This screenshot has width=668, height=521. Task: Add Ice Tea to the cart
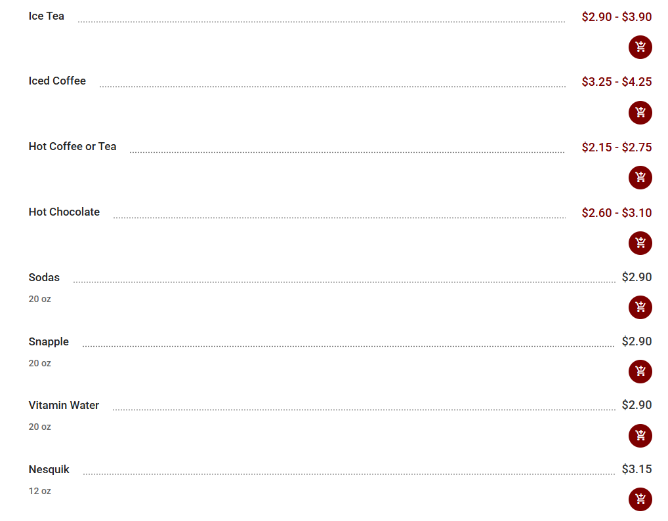tap(640, 47)
